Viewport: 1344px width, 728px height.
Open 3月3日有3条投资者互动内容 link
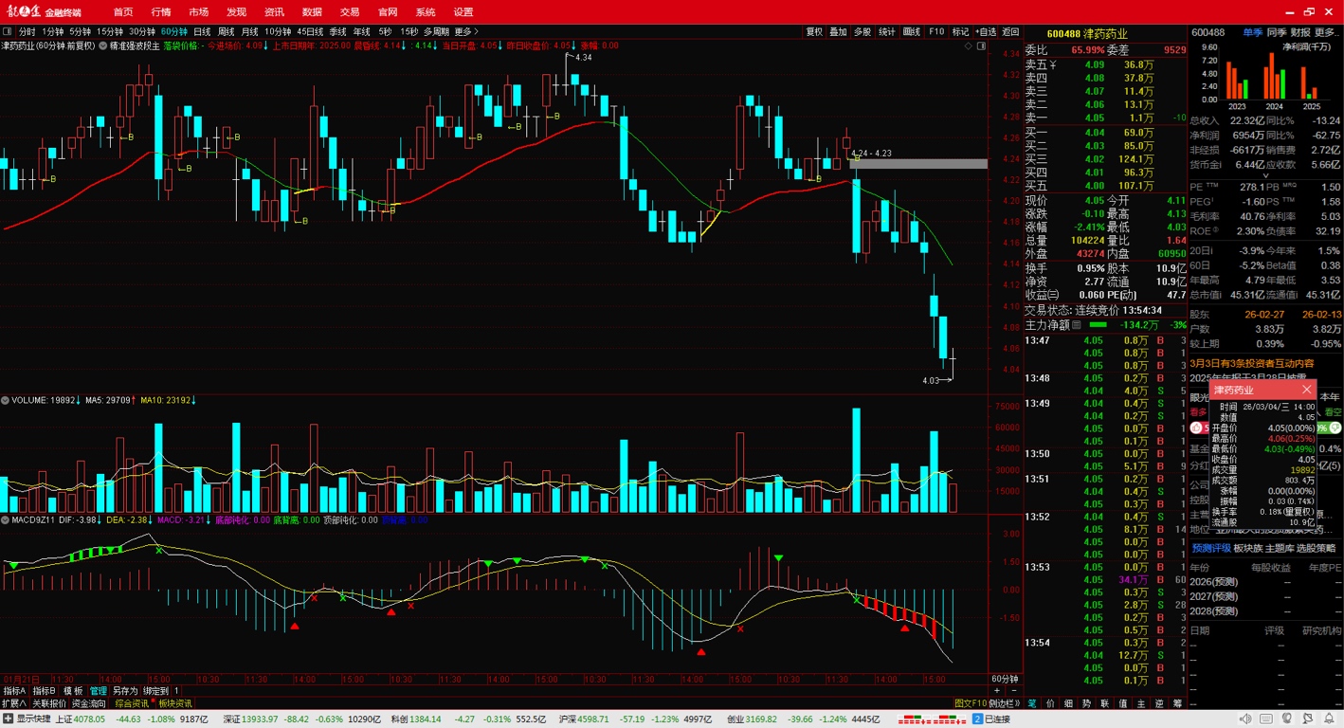(1253, 363)
